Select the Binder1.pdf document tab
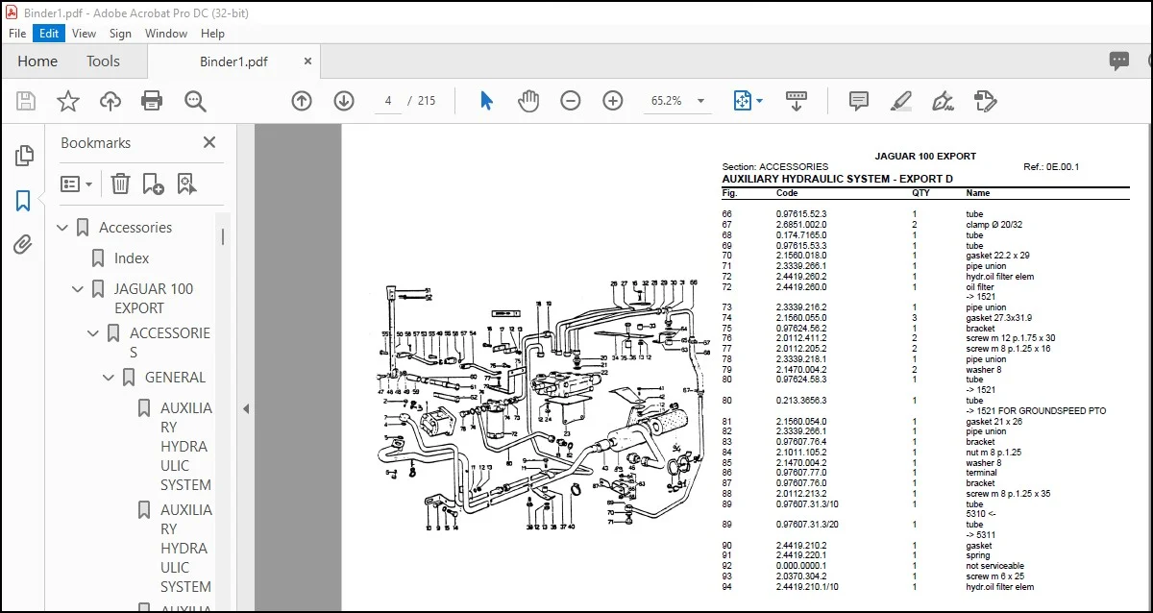 tap(233, 61)
